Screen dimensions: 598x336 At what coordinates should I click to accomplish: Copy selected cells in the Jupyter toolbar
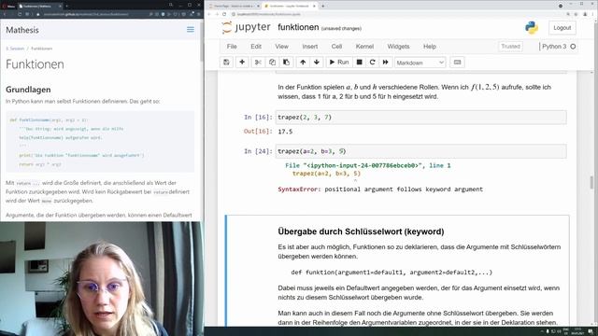(272, 63)
